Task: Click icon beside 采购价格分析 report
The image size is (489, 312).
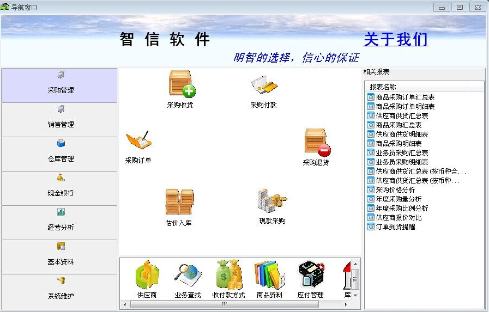Action: pos(371,190)
